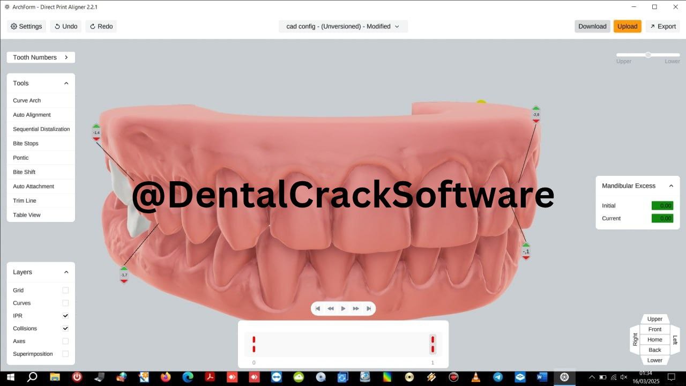Select the -1,4 IPR value label
Image resolution: width=686 pixels, height=386 pixels.
pos(96,132)
